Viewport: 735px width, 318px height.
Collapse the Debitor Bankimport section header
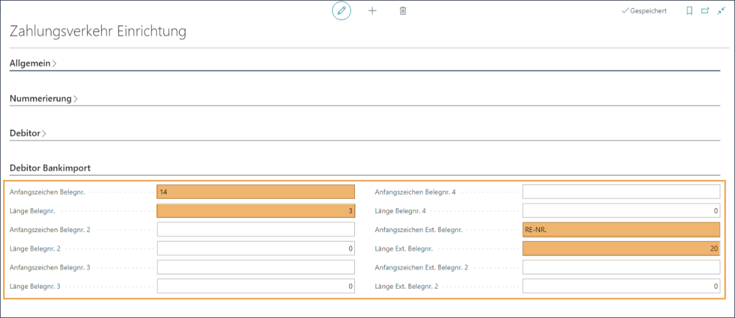[x=50, y=169]
